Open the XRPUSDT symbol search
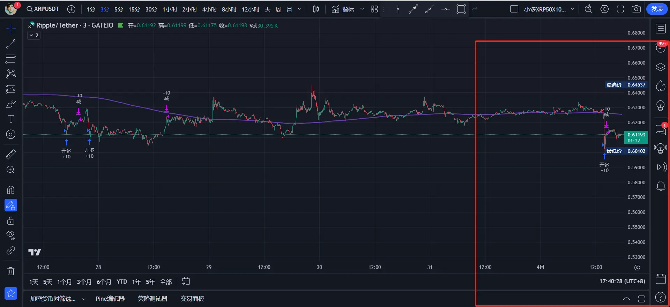670x307 pixels. click(x=43, y=9)
